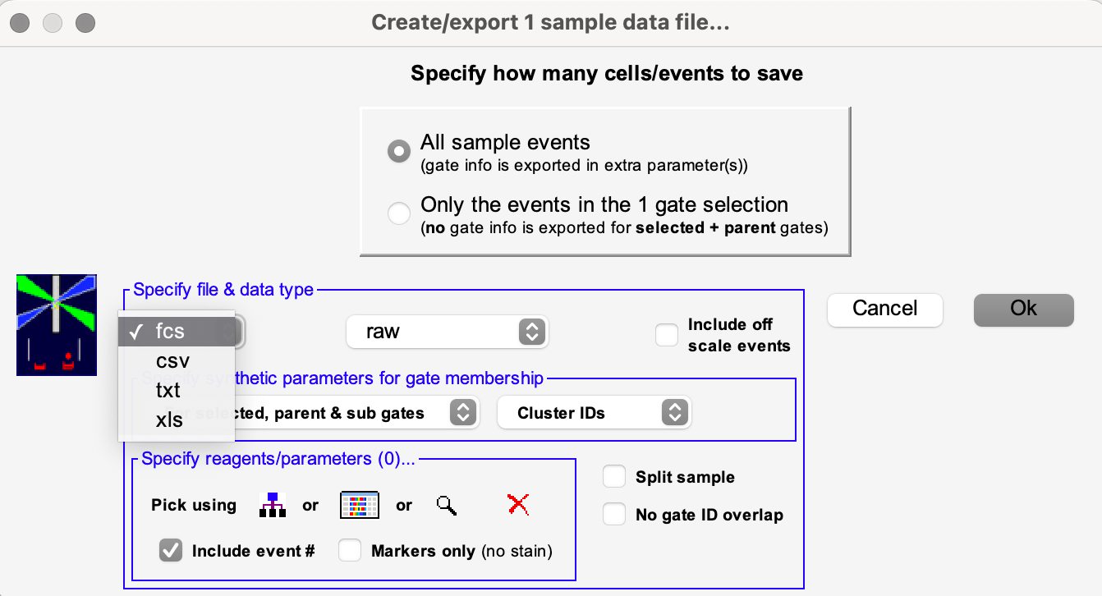Choose txt from the file type menu
1102x596 pixels.
[x=168, y=391]
